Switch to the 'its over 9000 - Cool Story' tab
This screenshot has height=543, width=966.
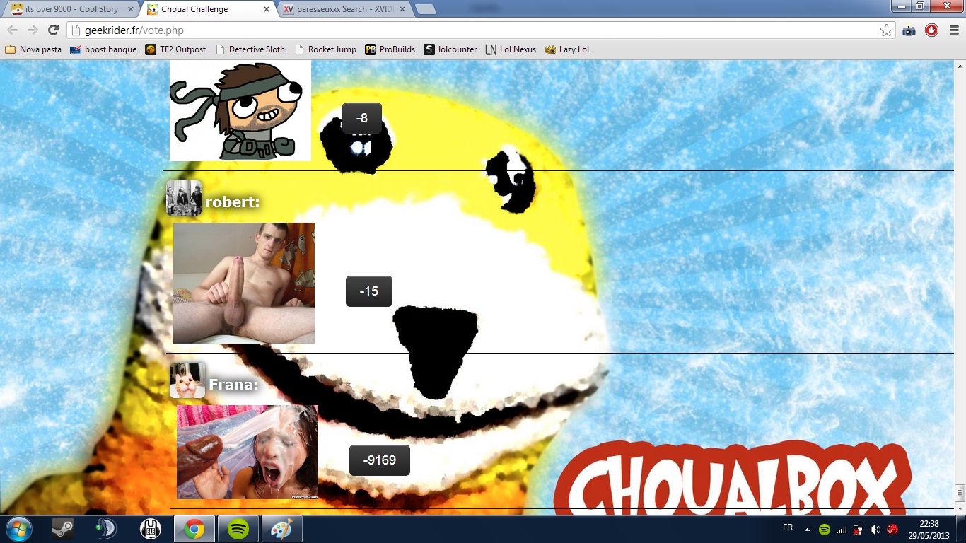71,9
